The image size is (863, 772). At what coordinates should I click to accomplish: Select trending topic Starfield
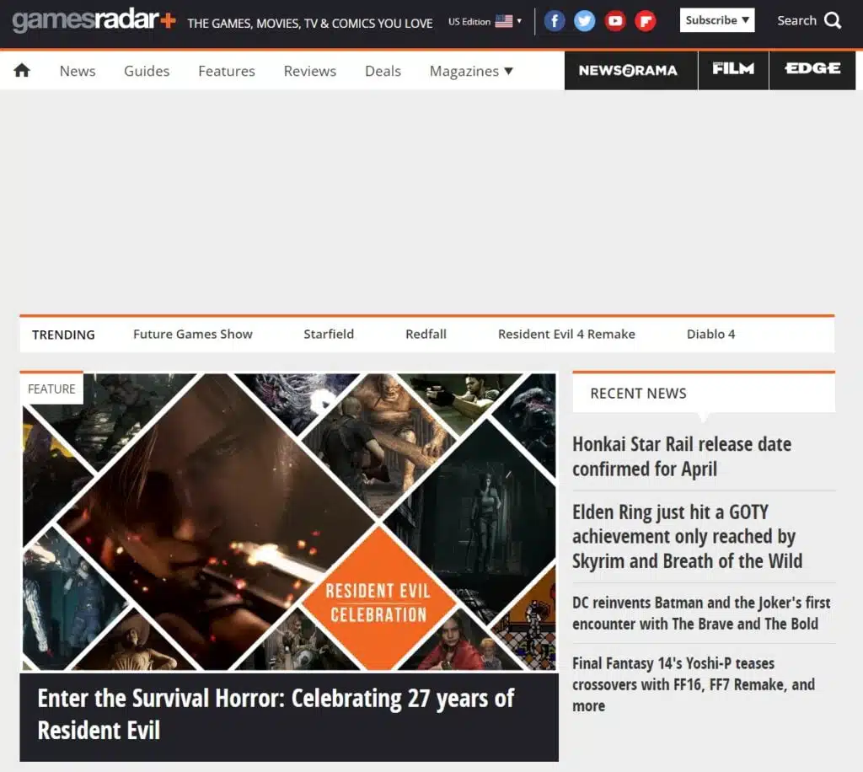[329, 334]
